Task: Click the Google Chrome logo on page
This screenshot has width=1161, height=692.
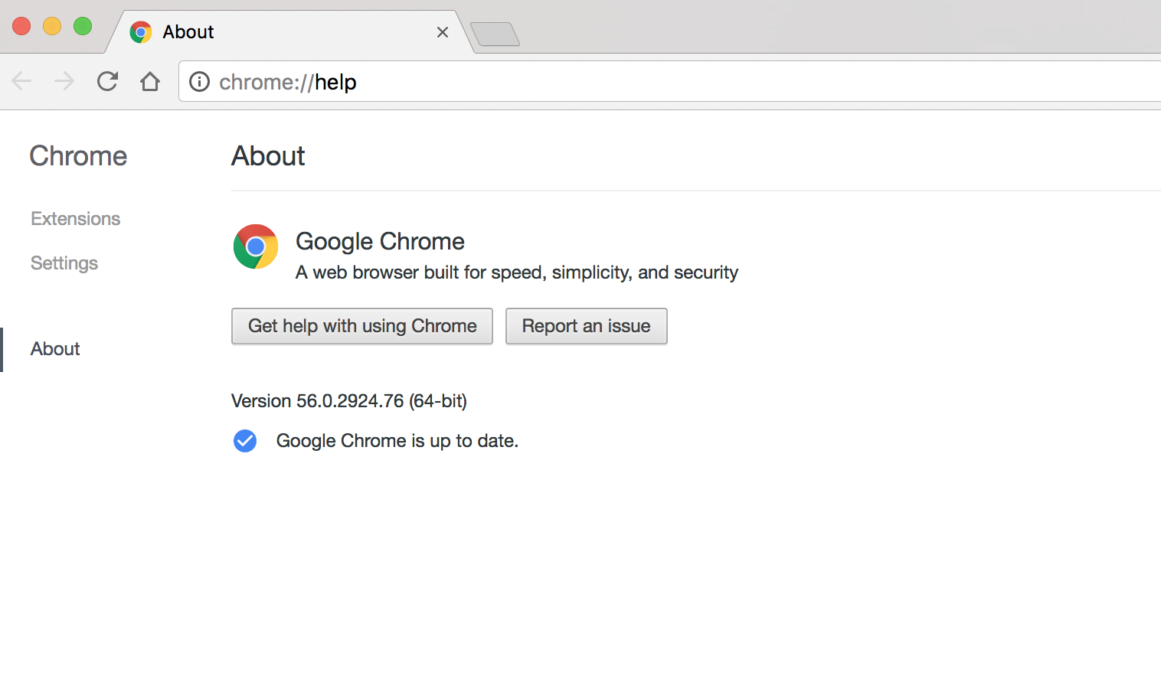Action: tap(256, 246)
